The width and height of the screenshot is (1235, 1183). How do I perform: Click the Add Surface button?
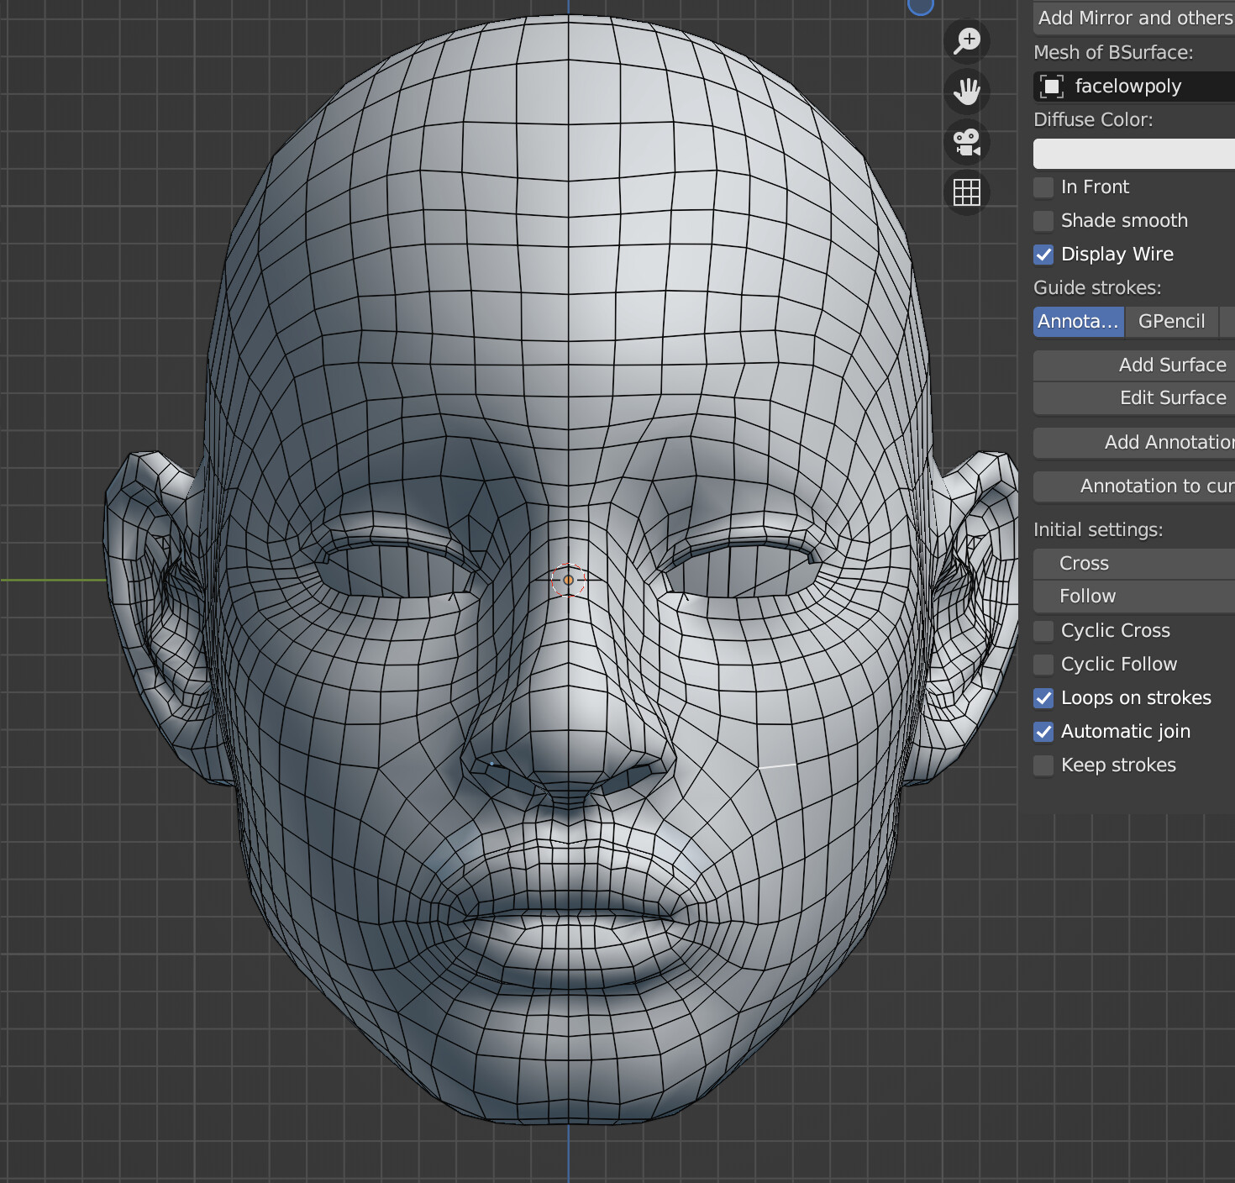pos(1134,365)
